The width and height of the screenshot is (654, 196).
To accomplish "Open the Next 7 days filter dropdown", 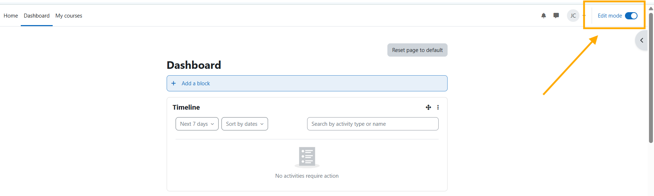I will coord(197,124).
